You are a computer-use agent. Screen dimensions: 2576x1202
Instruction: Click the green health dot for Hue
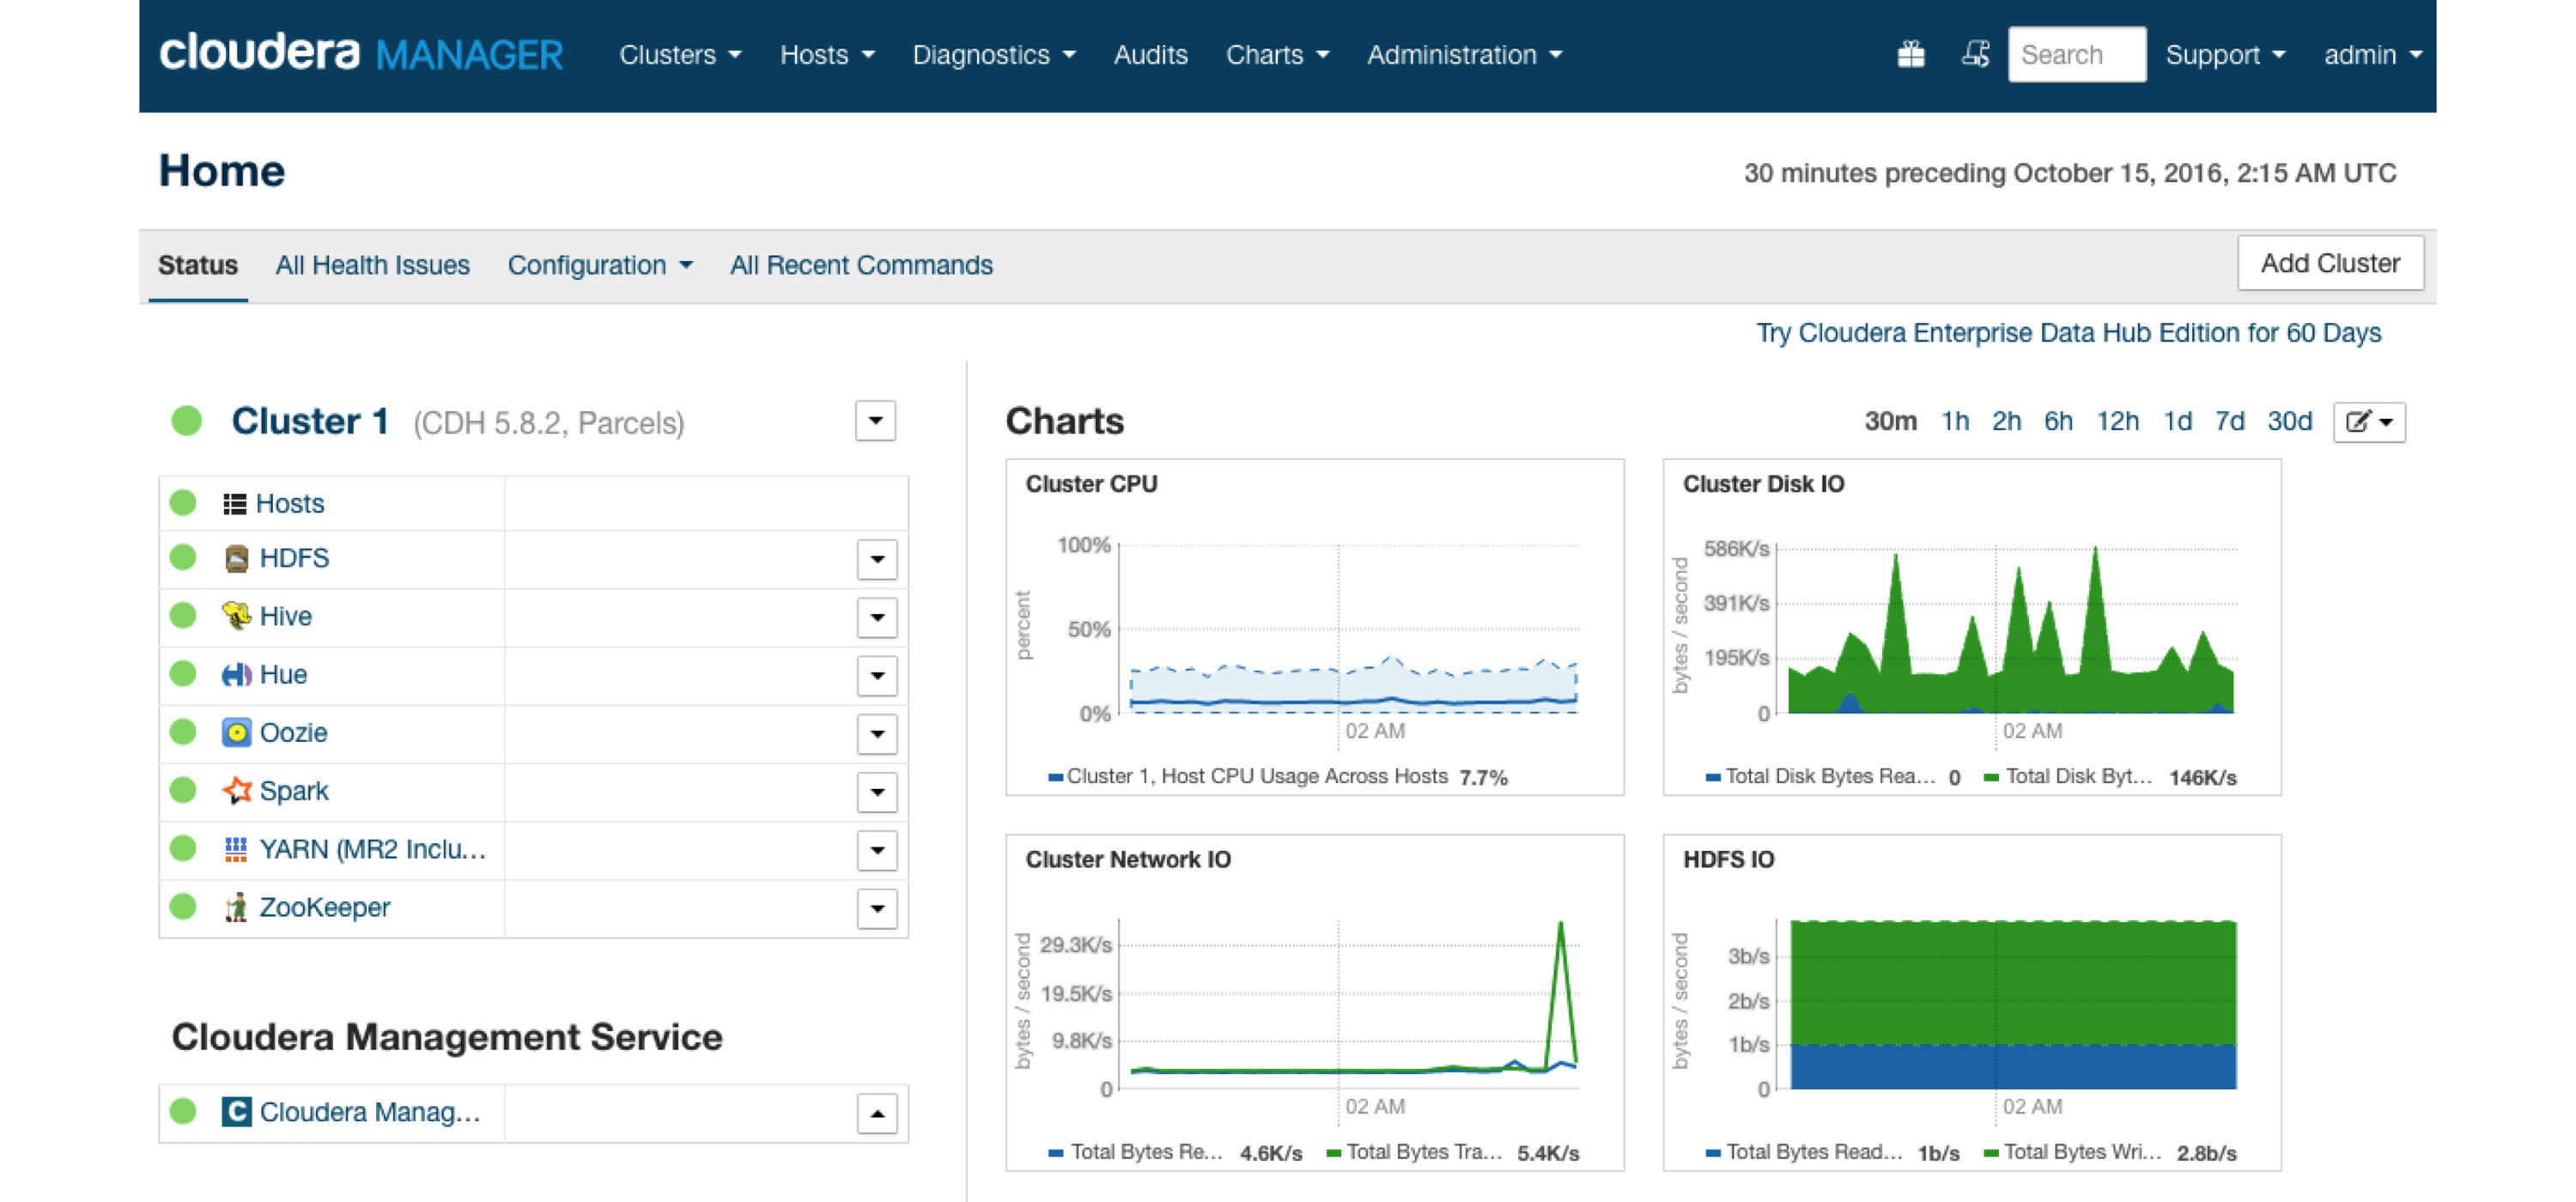click(x=183, y=673)
